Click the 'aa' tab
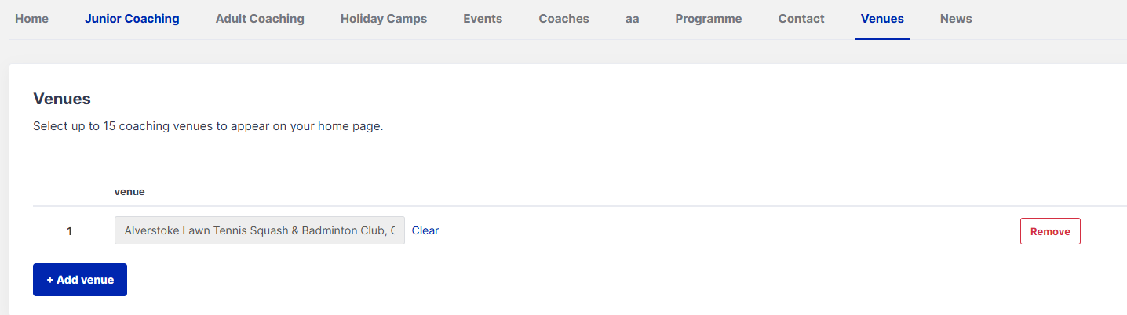 [632, 19]
